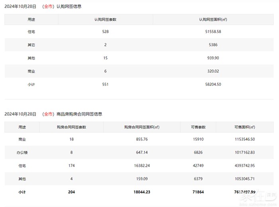Screen dimensions: 279x207
Task: Select the value 51558.58 for residential subscription area
Action: [x=213, y=32]
